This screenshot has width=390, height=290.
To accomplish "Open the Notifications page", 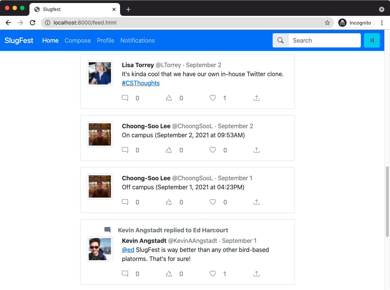I will tap(137, 40).
